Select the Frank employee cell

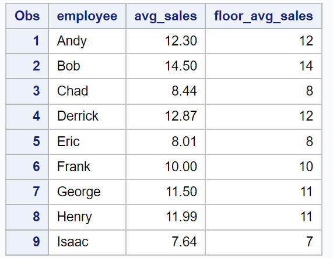pyautogui.click(x=87, y=167)
